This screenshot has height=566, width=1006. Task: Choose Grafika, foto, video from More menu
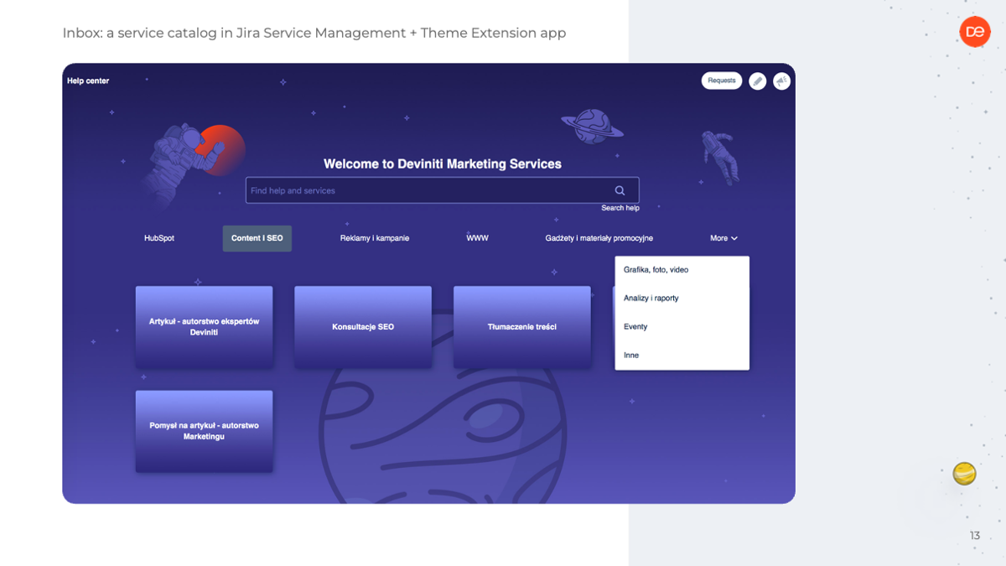(682, 270)
